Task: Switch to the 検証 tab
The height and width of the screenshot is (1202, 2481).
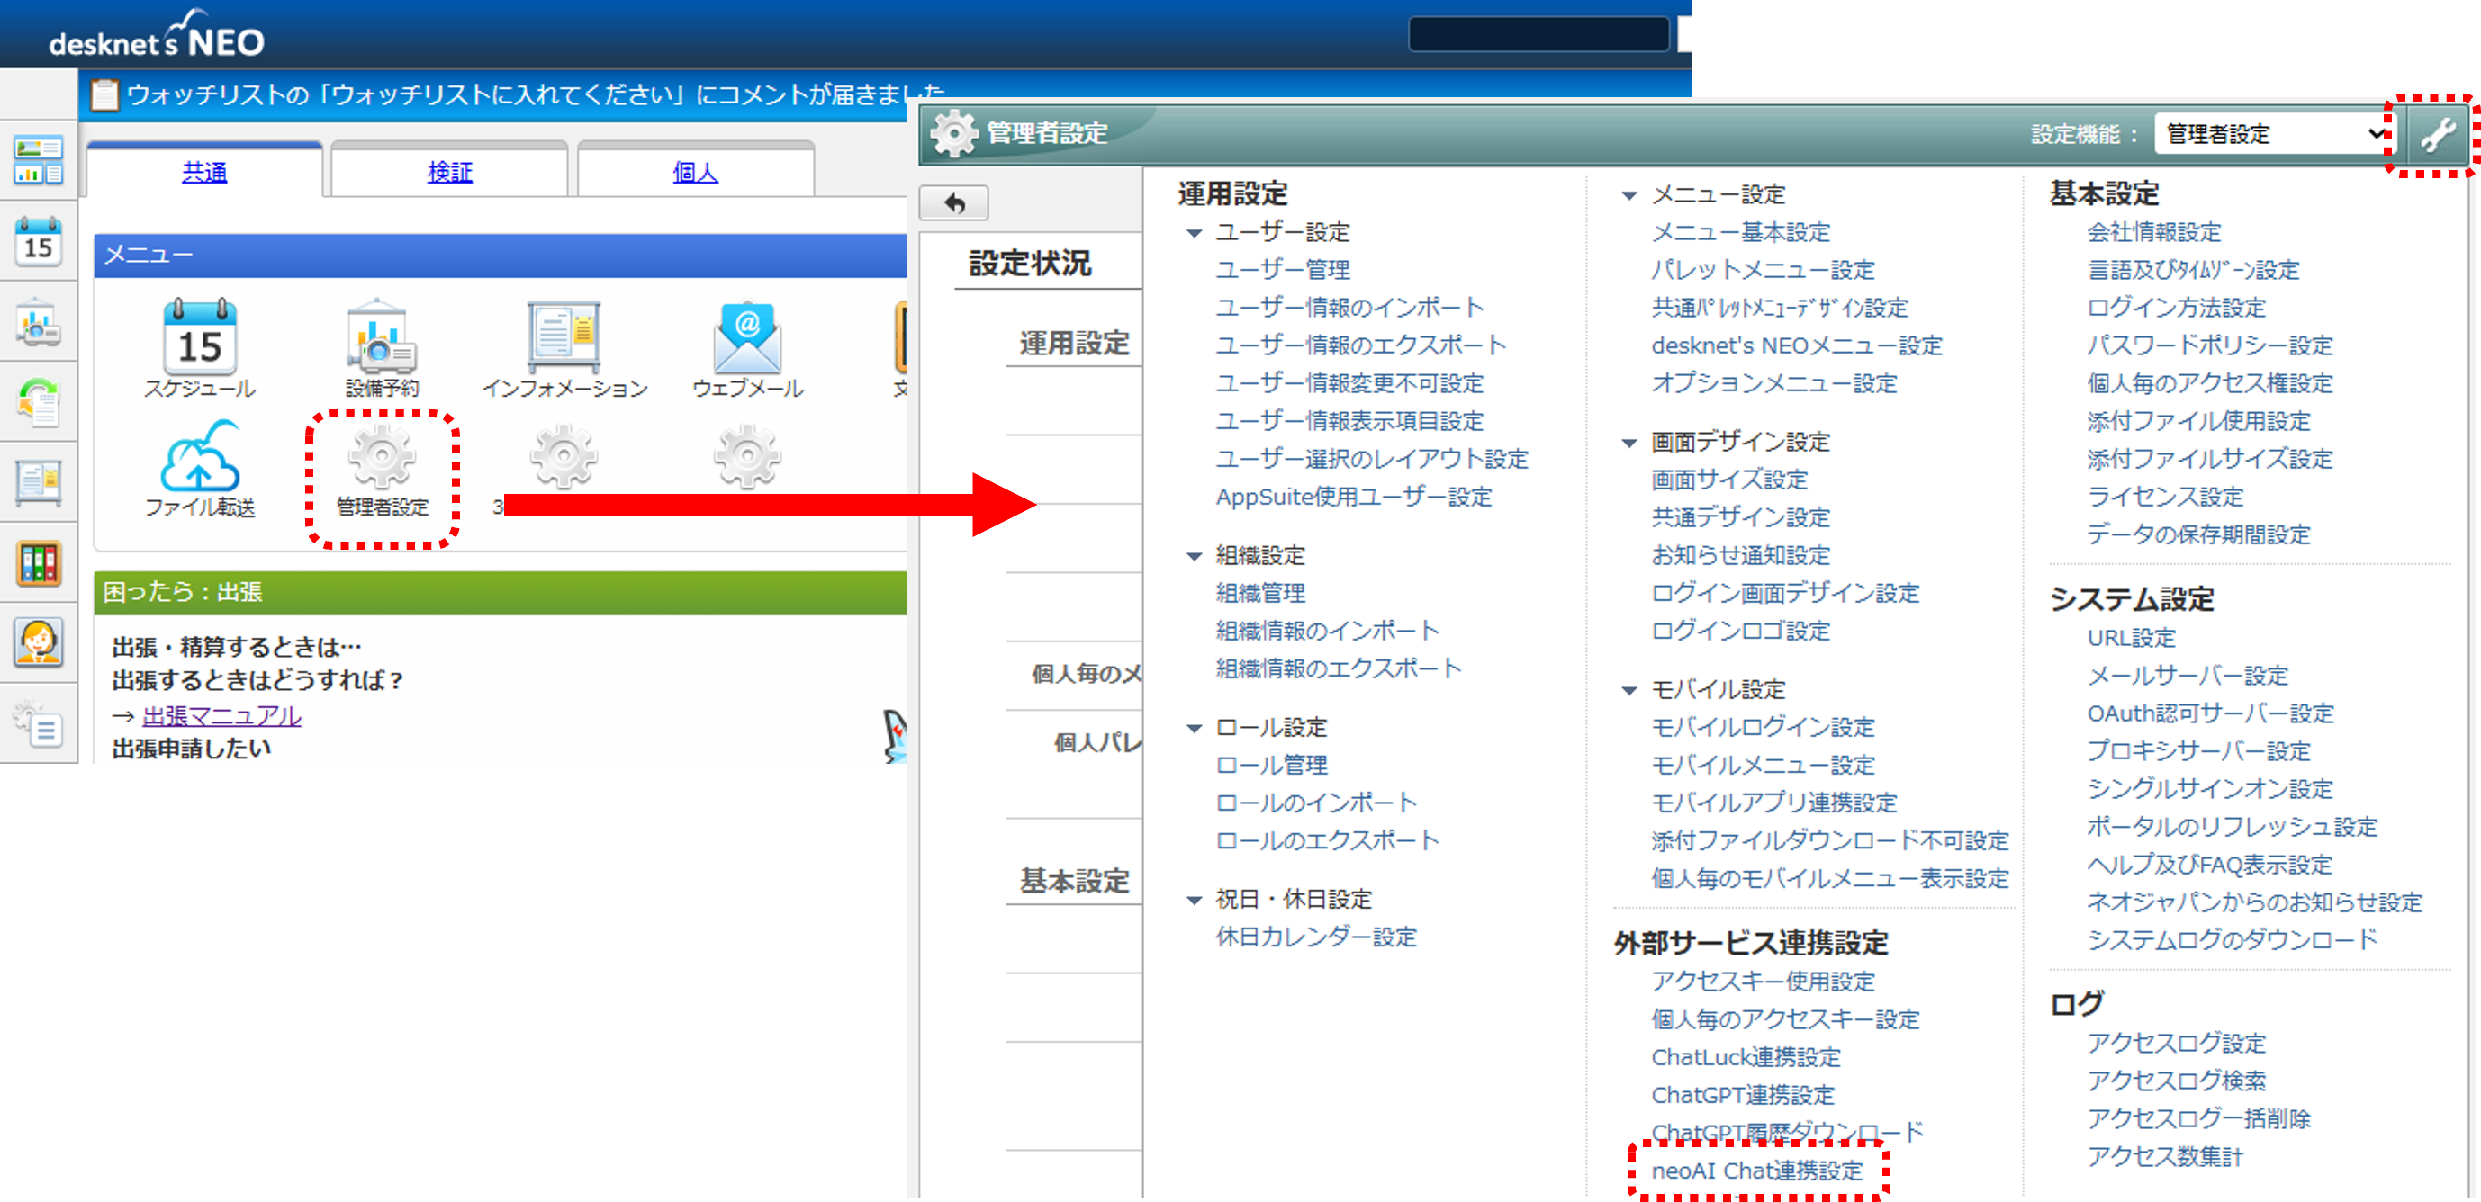Action: [450, 172]
